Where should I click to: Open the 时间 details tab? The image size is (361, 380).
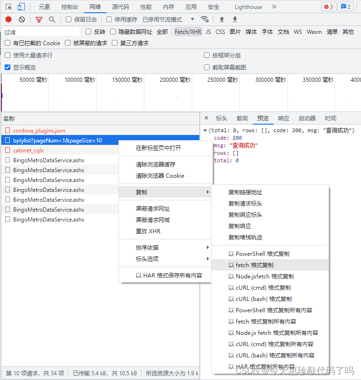pos(330,118)
